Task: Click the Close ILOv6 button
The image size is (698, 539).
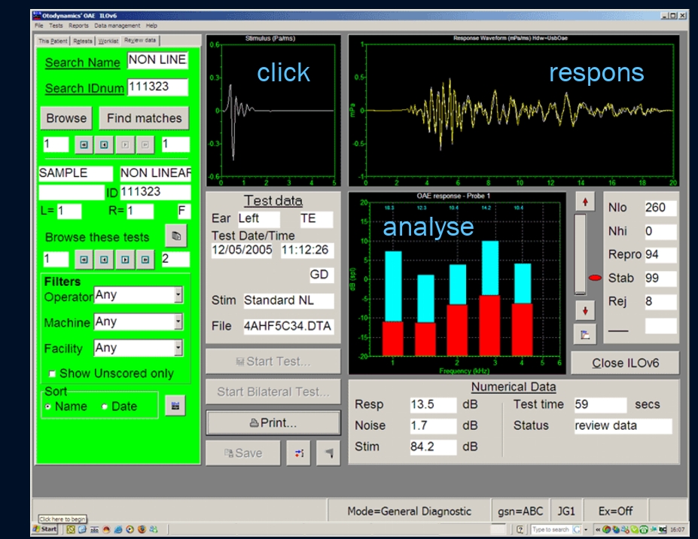Action: [625, 363]
